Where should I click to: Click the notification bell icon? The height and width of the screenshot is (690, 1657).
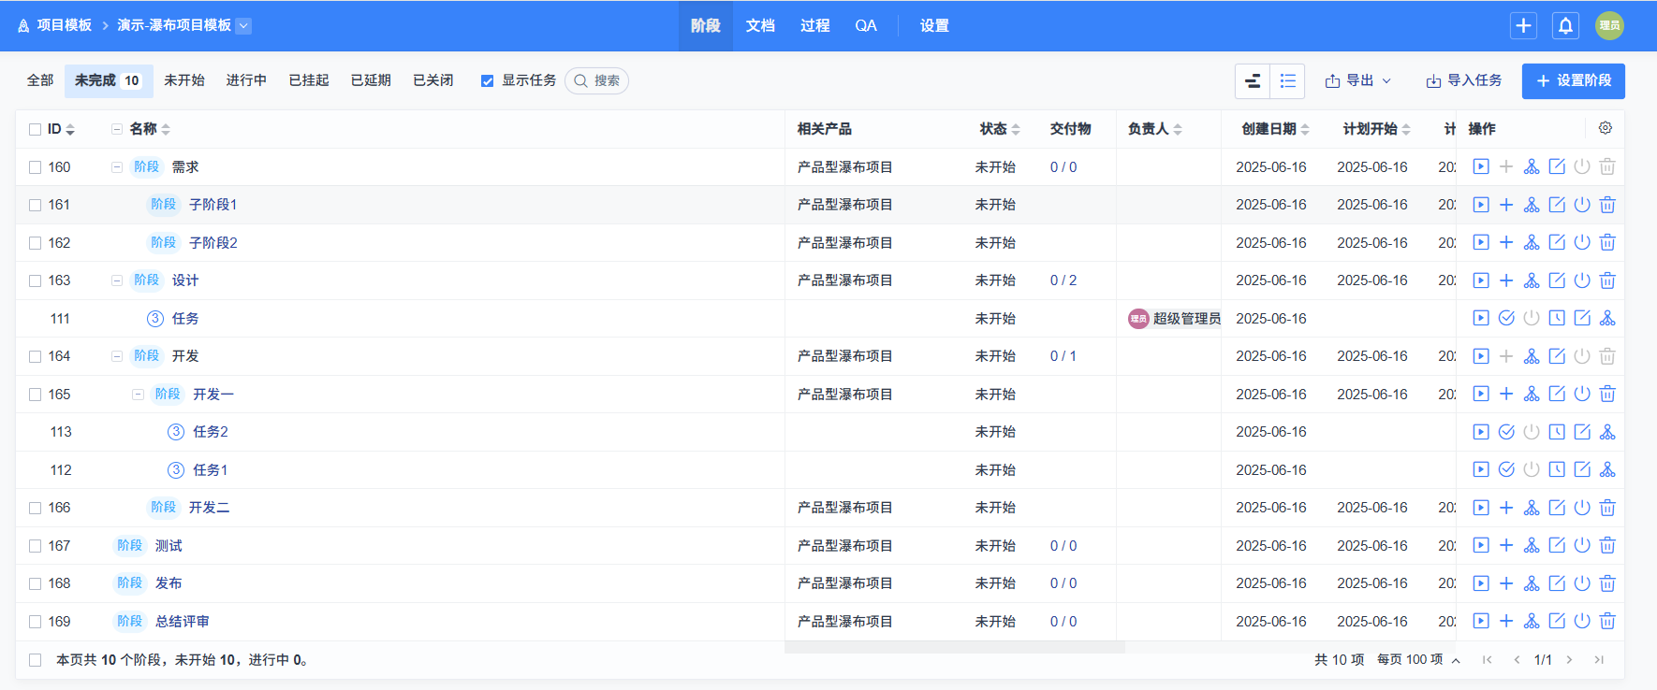pyautogui.click(x=1565, y=25)
